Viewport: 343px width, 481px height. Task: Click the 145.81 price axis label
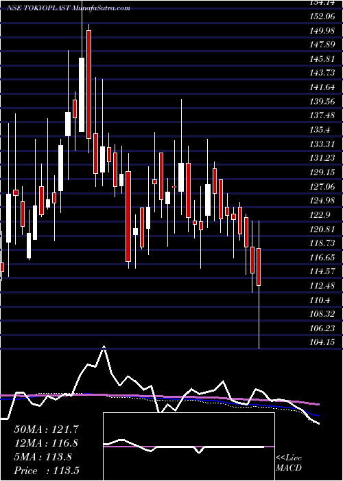pyautogui.click(x=322, y=59)
